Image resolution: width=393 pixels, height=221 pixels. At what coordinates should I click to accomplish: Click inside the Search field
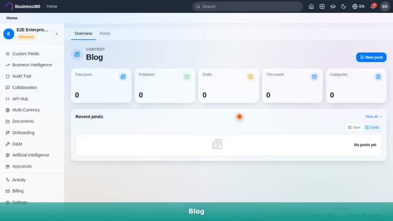coord(247,7)
